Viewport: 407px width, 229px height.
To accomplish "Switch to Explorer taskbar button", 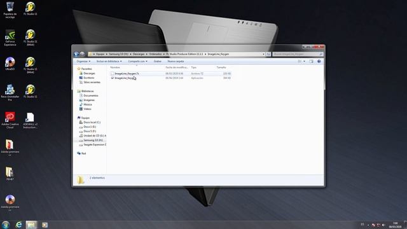I will point(31,225).
